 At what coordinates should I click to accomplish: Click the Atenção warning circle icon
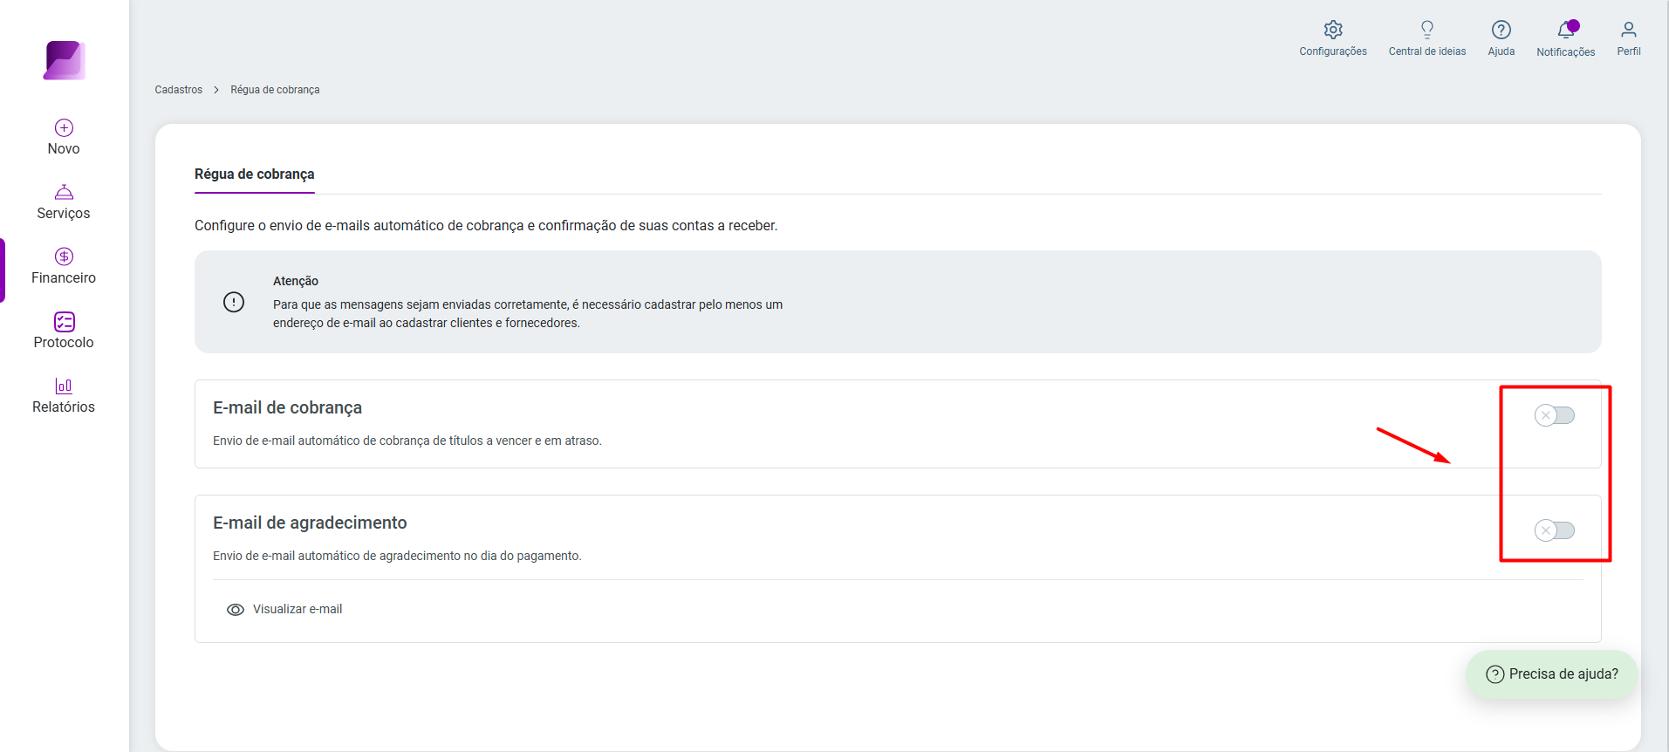pyautogui.click(x=234, y=302)
